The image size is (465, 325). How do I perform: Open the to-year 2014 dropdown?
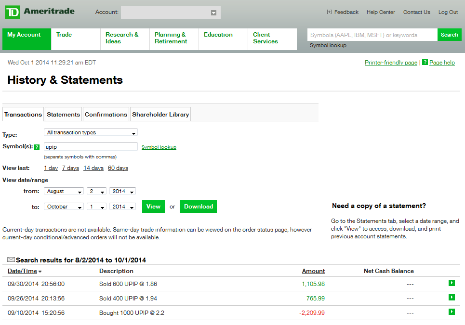(x=122, y=207)
